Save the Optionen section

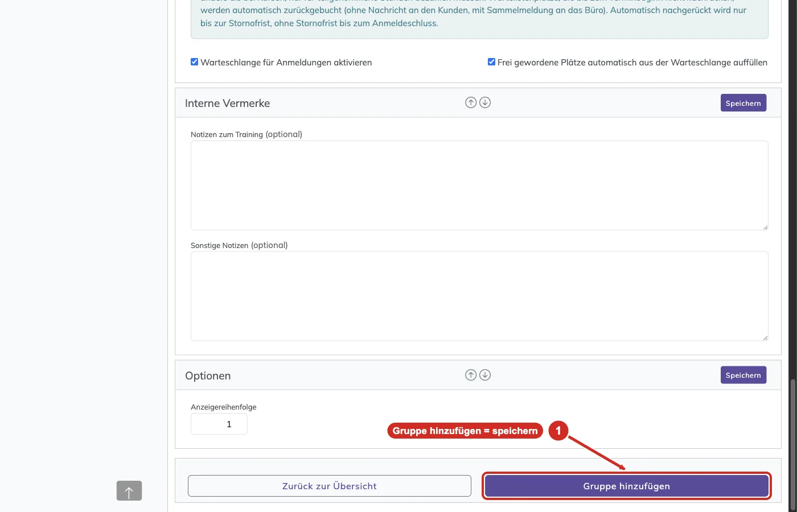tap(743, 375)
